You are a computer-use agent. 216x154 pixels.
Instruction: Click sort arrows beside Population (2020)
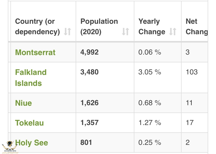[x=125, y=31]
